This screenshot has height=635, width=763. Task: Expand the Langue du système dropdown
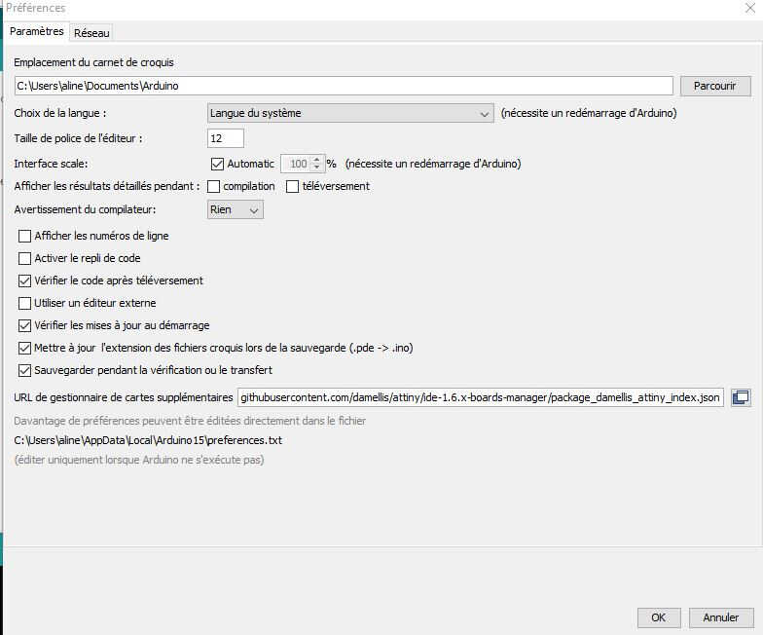click(350, 113)
